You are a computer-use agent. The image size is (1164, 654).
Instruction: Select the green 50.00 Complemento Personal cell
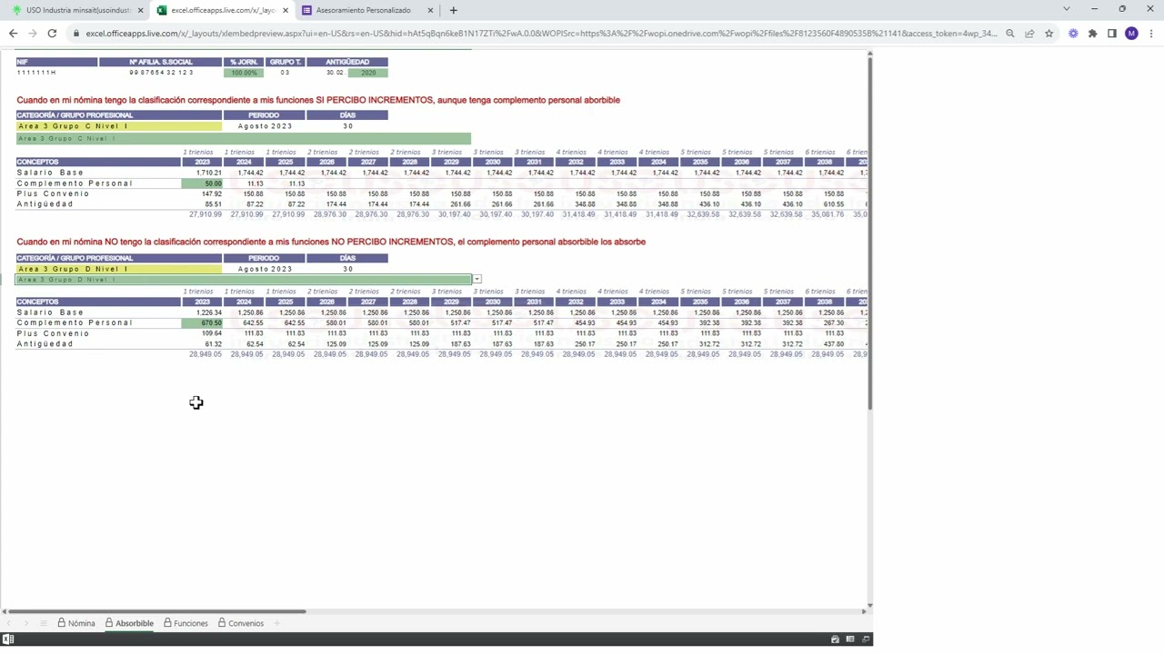202,183
